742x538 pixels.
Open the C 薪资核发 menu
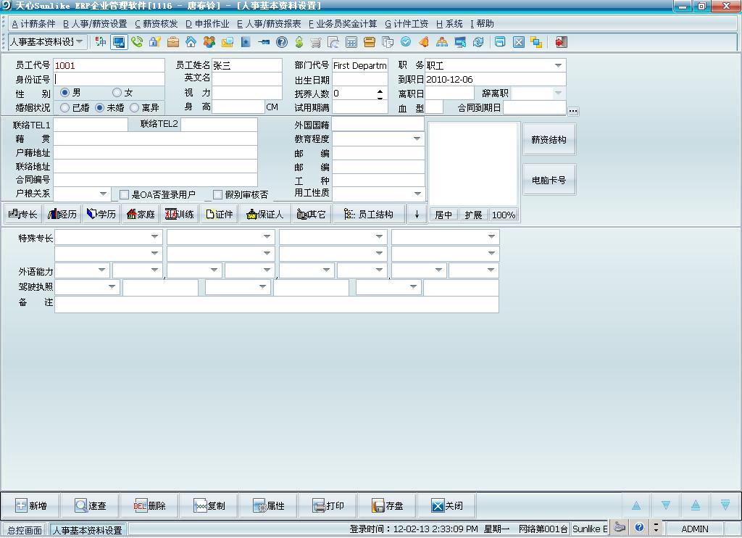(157, 24)
